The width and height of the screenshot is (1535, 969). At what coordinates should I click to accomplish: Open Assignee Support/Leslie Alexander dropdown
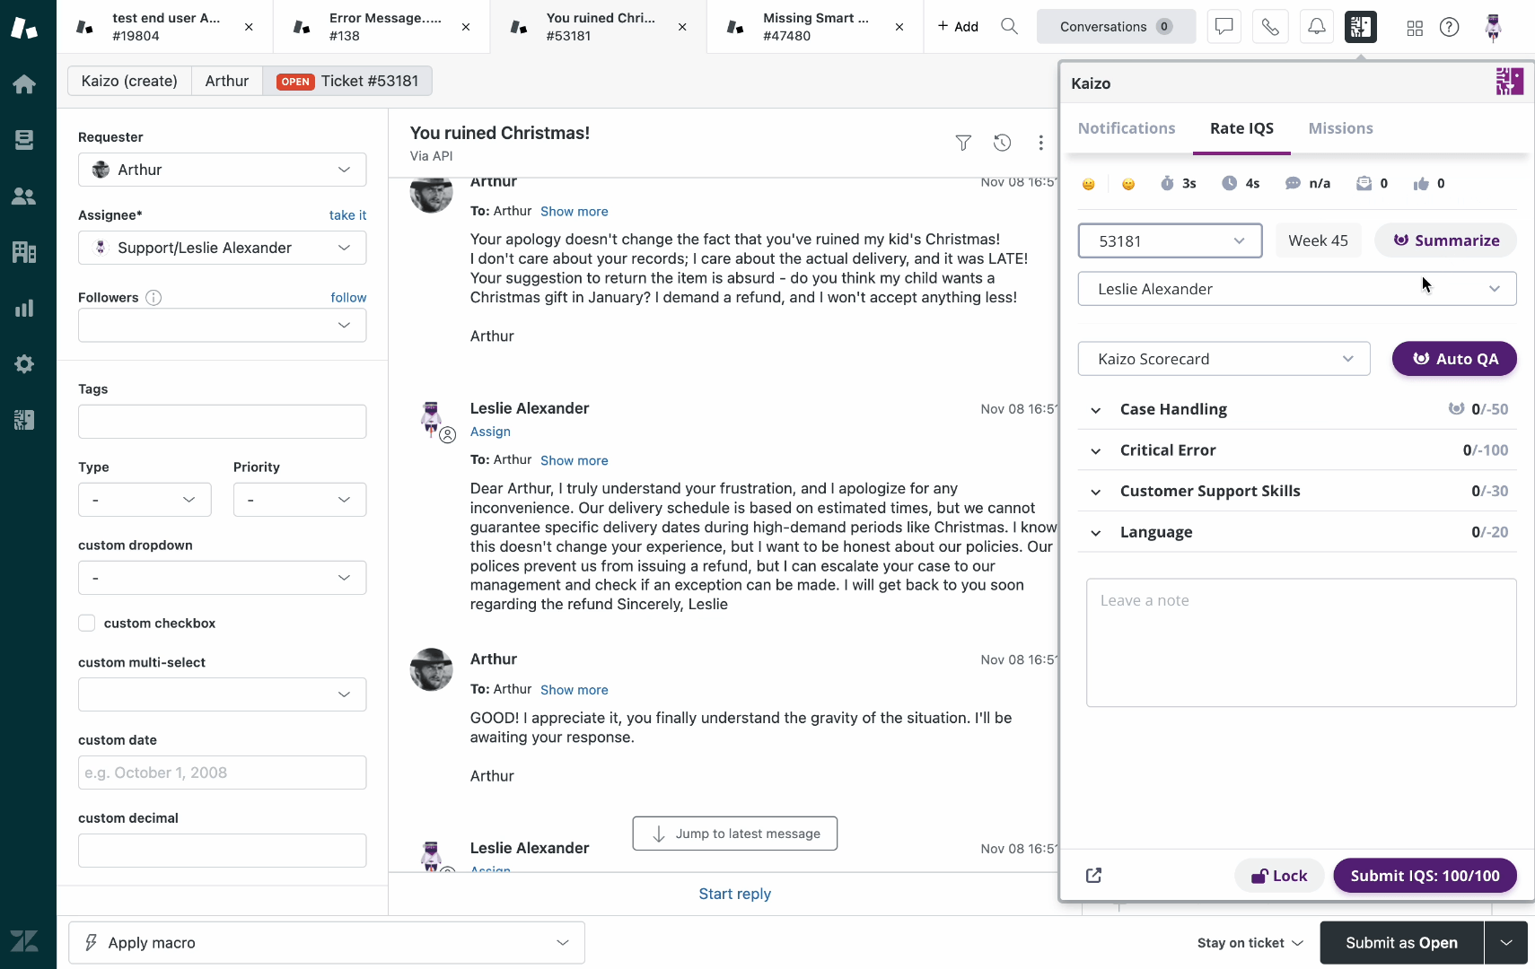222,248
